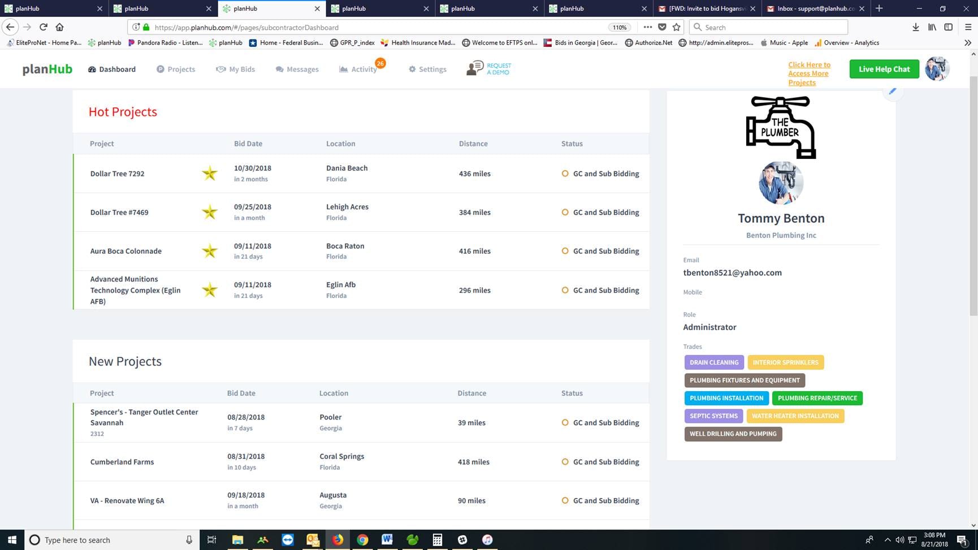Click the planHub logo
Screen dimensions: 978x550
47,69
